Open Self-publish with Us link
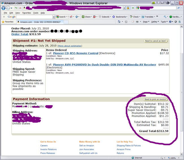Screen dimensions: 184x160 click(x=88, y=153)
